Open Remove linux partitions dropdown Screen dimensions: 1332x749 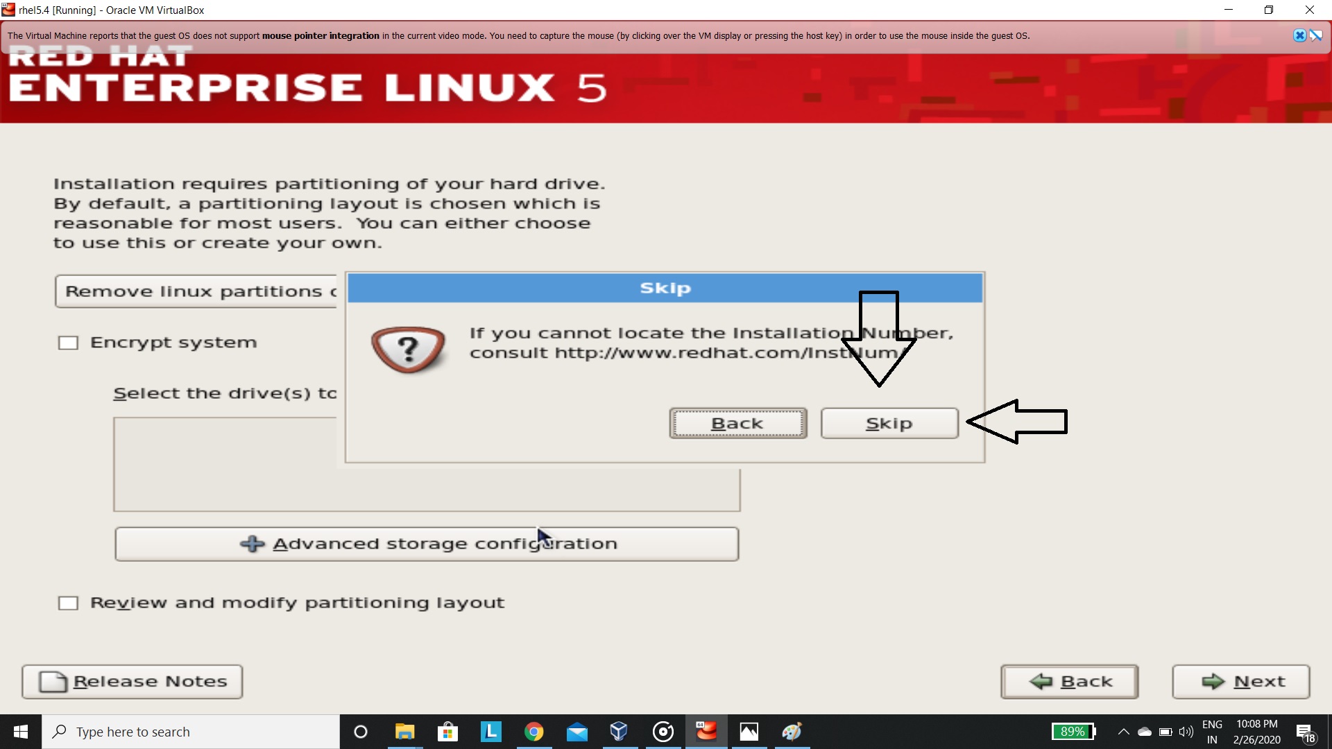pos(198,291)
